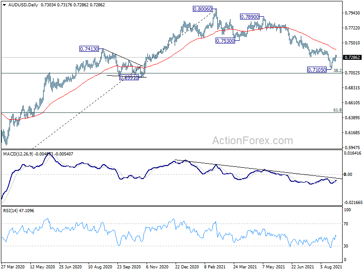Click the RSI 100 scale label
Viewport: 363px width, 272px height.
tap(347, 210)
